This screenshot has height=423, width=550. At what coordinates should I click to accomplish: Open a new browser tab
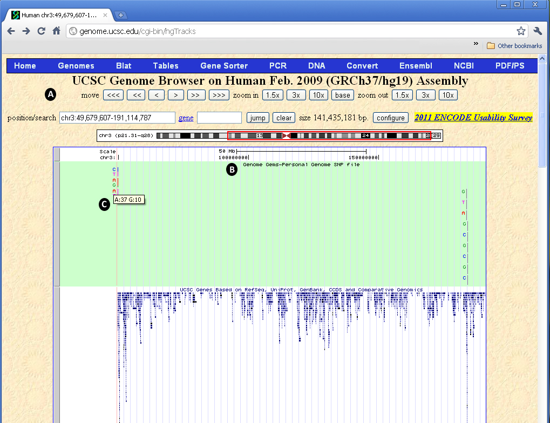tap(121, 15)
